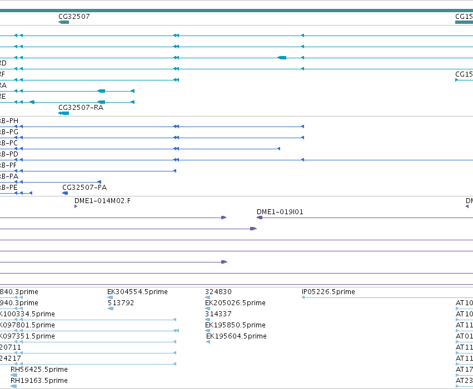Click the CG32507-RA transcript label

pyautogui.click(x=81, y=108)
